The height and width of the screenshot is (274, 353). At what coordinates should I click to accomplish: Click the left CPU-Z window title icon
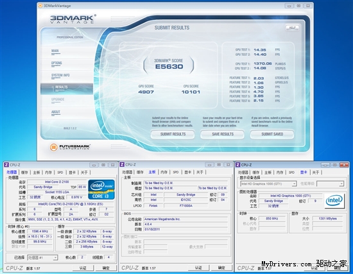click(6, 165)
